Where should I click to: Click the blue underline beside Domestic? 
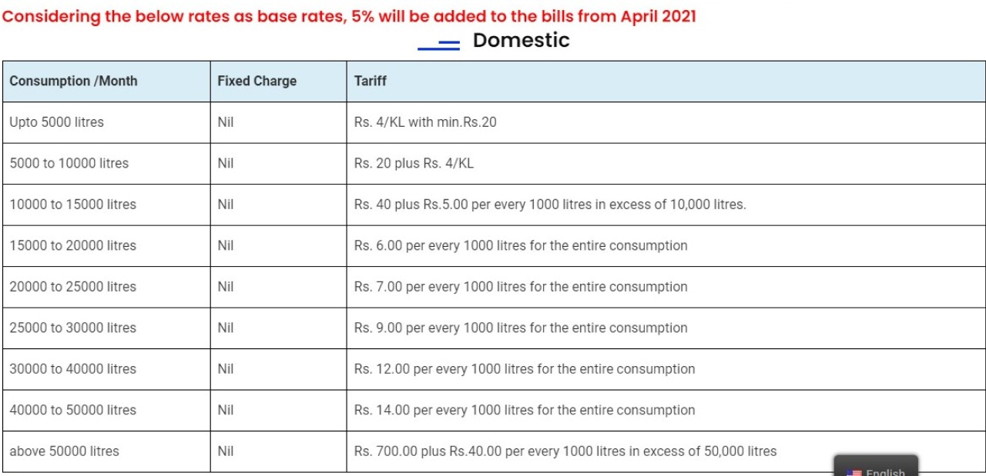coord(438,47)
